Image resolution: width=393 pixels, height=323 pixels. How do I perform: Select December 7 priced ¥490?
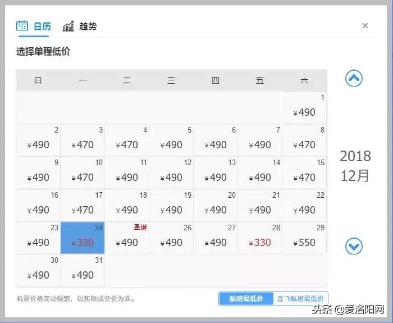click(260, 140)
